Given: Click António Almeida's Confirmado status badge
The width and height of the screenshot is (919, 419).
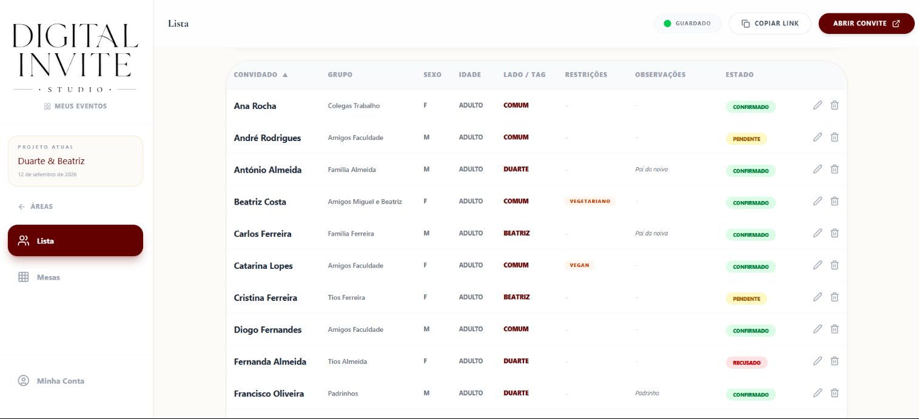Looking at the screenshot, I should coord(750,171).
